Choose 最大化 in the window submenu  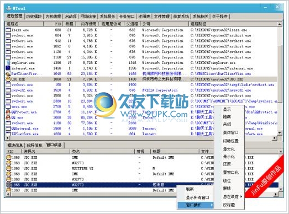click(x=229, y=149)
